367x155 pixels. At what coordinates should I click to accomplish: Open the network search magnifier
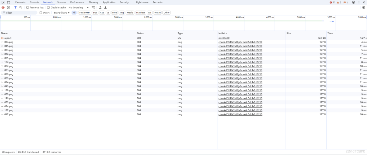[21, 7]
